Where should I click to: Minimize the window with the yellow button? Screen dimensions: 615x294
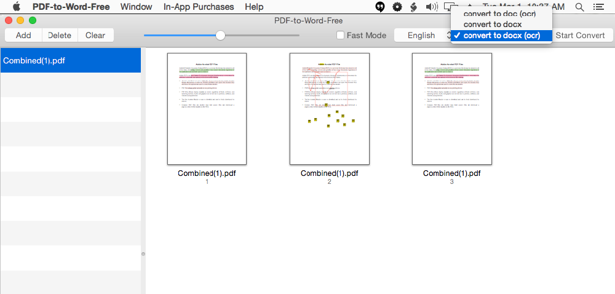(x=20, y=20)
